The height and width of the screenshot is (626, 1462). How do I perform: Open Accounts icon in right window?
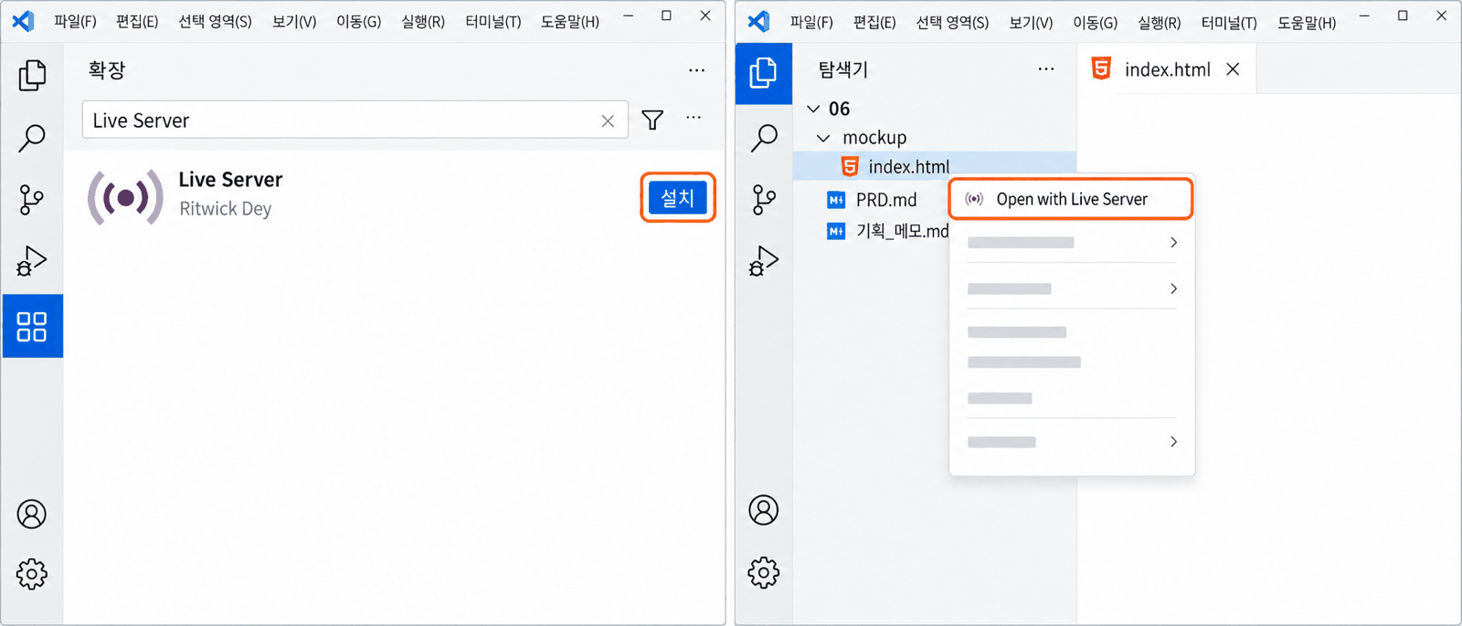pyautogui.click(x=764, y=510)
